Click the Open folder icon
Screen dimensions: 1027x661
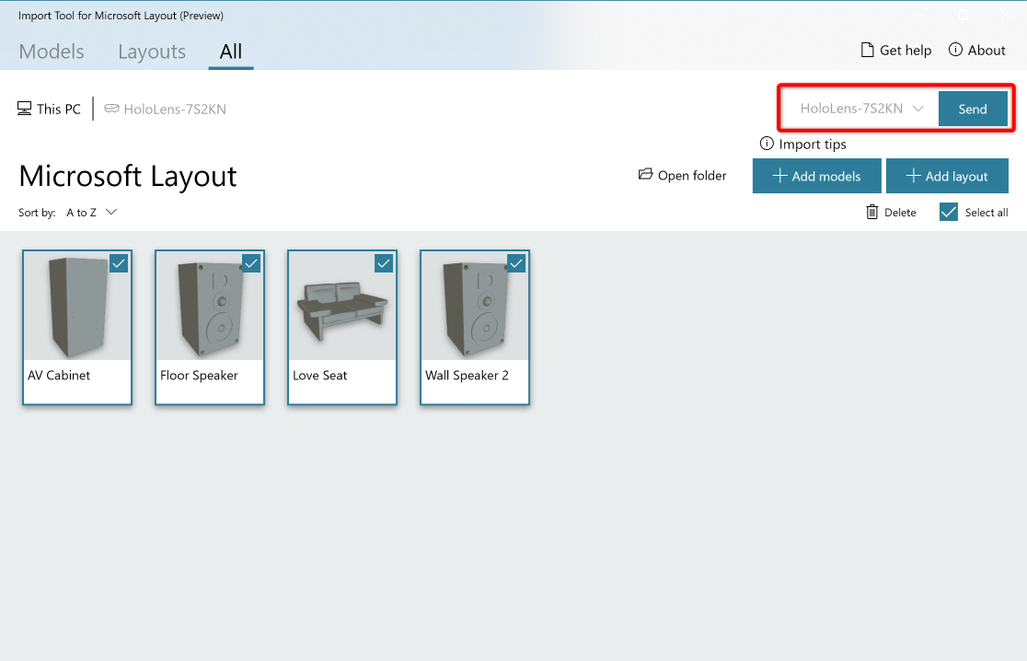tap(645, 175)
